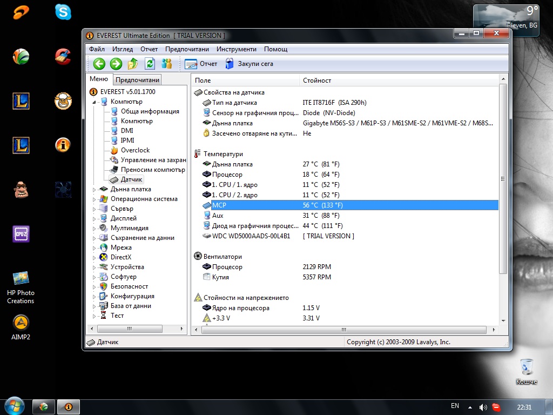Select Засечено отваряне на кутията row
Viewport: 553px width, 415px height.
coord(346,133)
